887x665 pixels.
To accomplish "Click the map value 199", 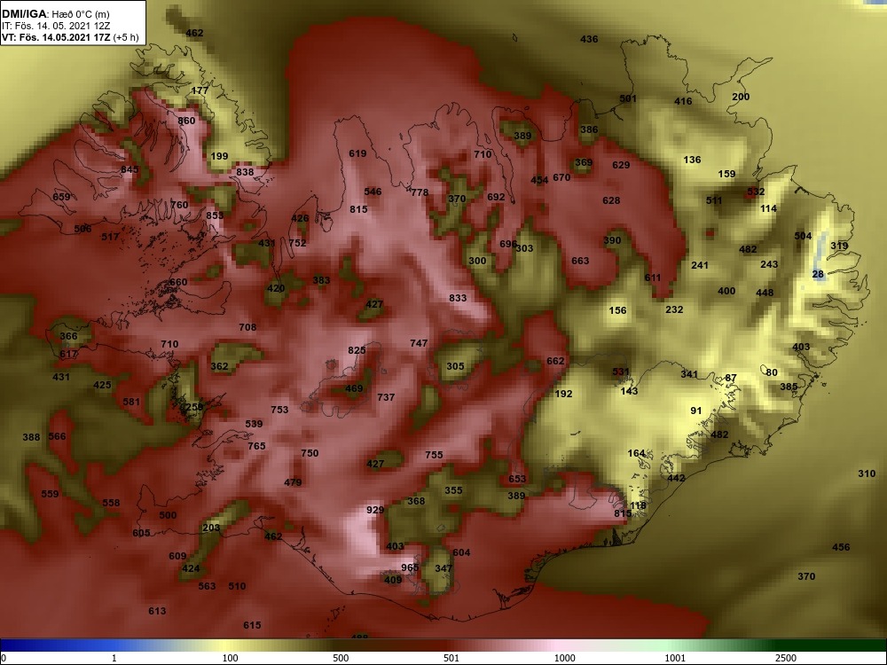I will [219, 157].
